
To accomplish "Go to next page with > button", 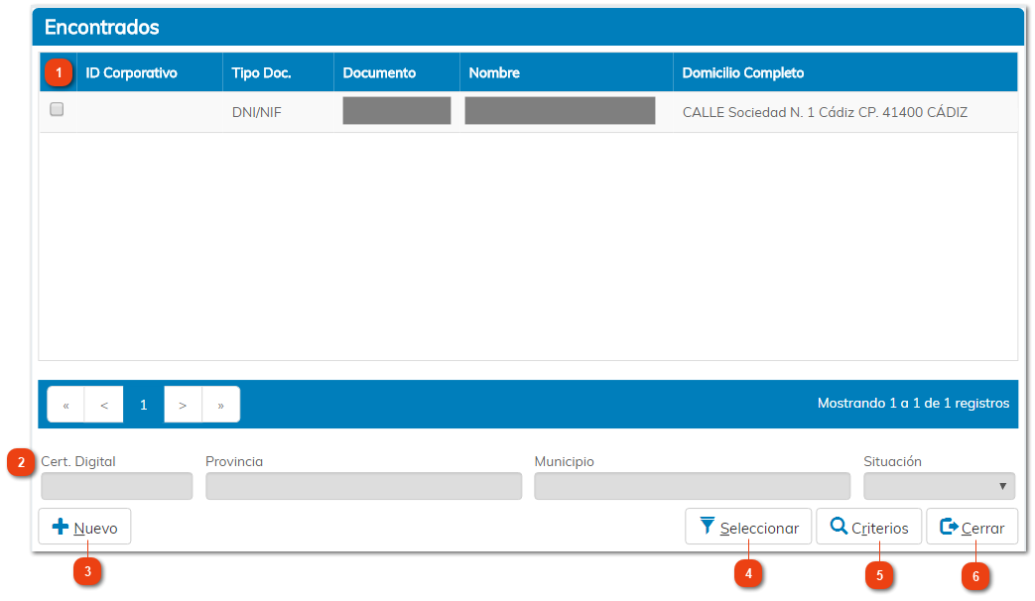I will click(183, 405).
